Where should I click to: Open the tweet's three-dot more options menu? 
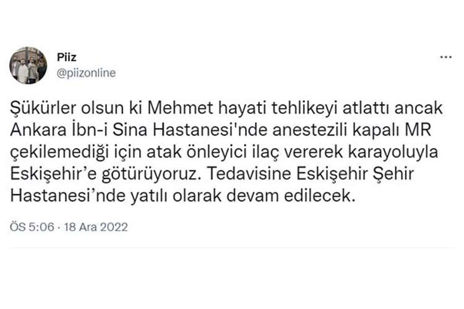[x=445, y=57]
